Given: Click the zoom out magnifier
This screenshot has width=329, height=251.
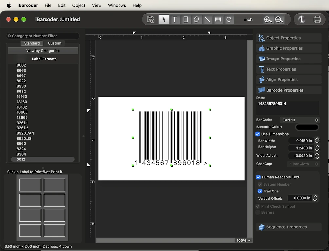Looking at the screenshot, I should click(279, 19).
